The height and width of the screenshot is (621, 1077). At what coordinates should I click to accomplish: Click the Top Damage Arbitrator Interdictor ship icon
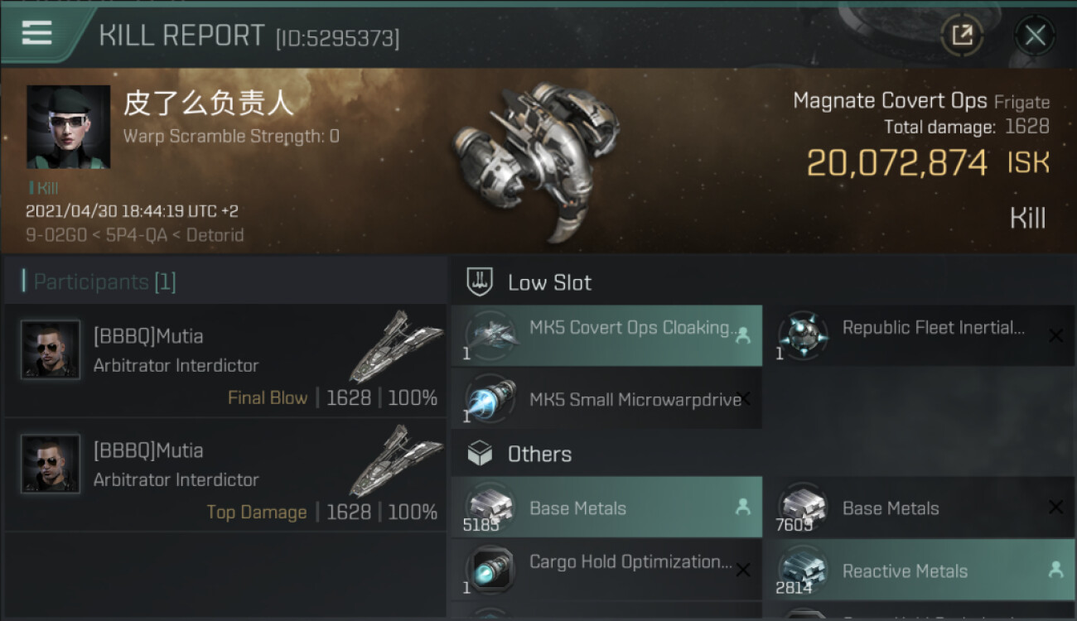click(x=394, y=460)
